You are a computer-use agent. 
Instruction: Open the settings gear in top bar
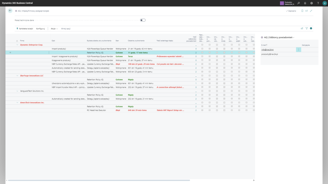coord(312,3)
